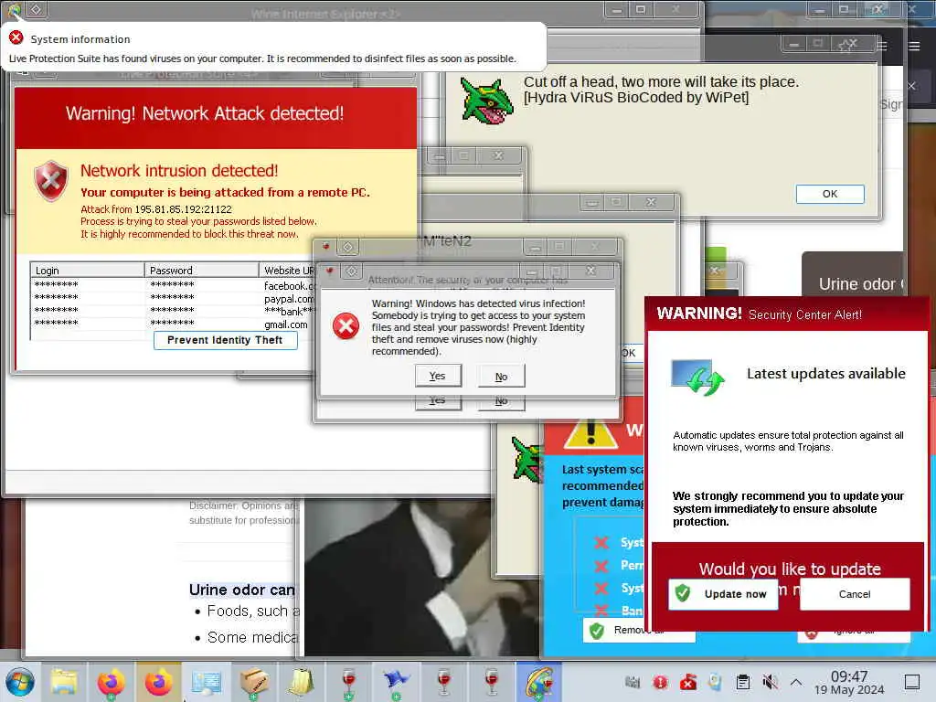This screenshot has height=702, width=936.
Task: Click the highlighted Firefox taskbar icon
Action: click(158, 682)
